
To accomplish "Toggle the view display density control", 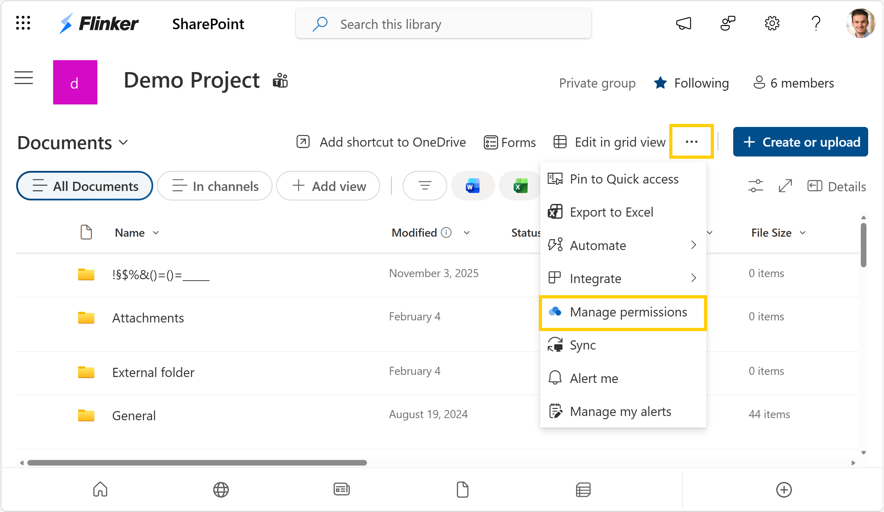I will 755,186.
